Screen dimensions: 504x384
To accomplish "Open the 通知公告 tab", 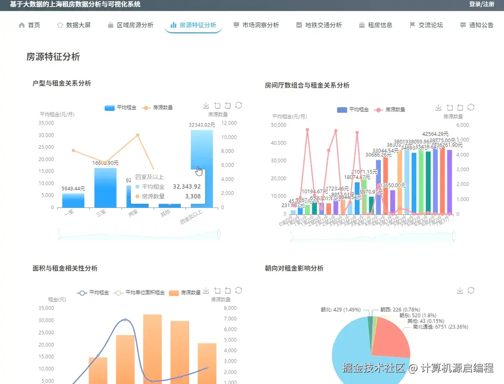I will 476,25.
